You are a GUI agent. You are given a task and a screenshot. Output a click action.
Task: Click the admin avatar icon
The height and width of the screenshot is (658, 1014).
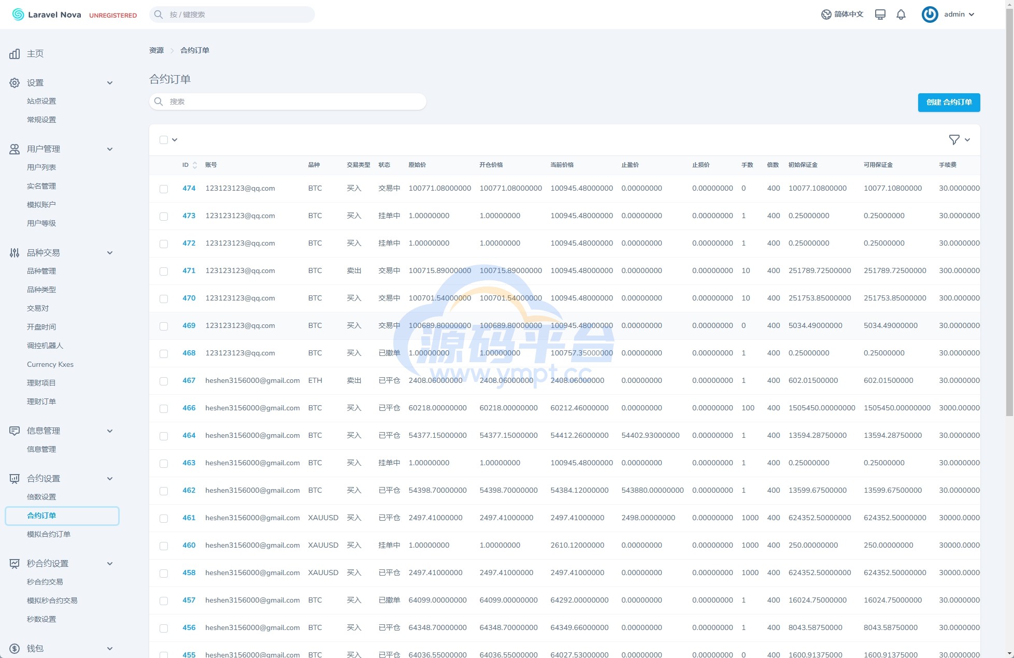click(930, 15)
